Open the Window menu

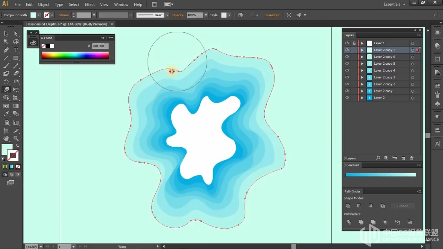(121, 4)
